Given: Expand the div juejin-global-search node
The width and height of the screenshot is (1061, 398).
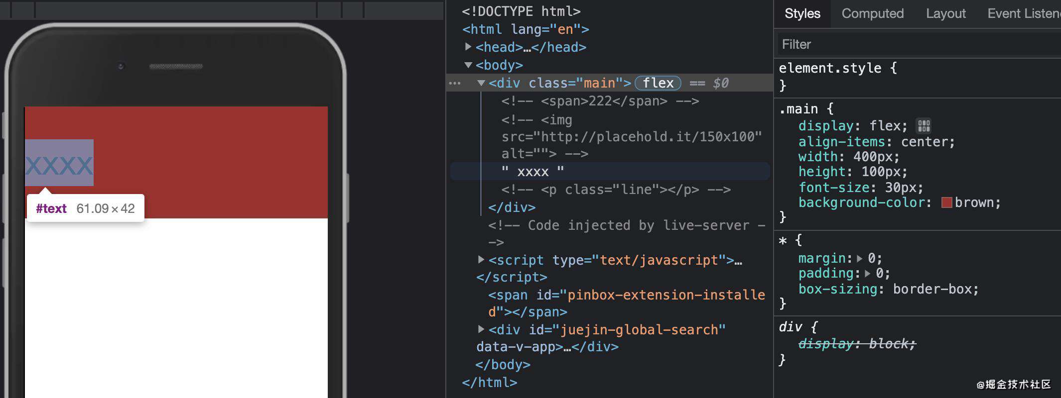Looking at the screenshot, I should [481, 329].
